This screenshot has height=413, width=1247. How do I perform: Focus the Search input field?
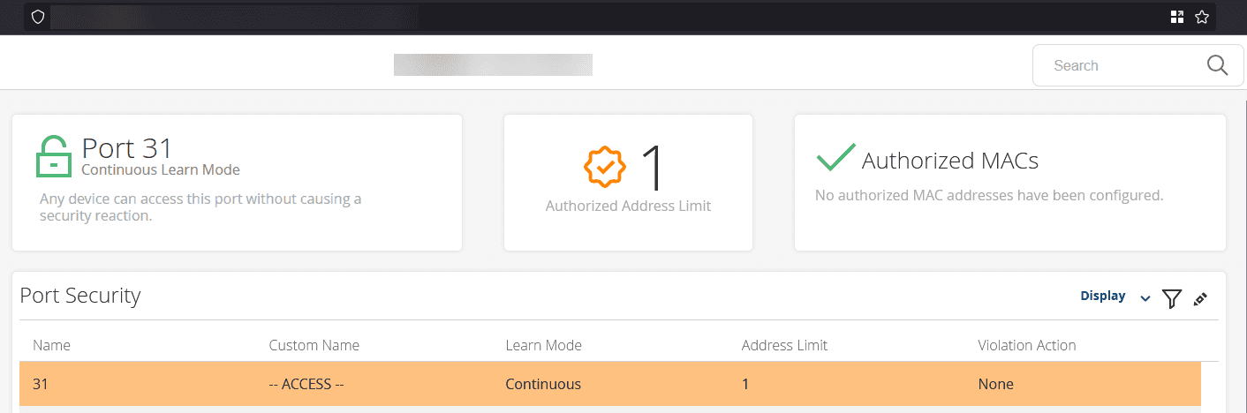coord(1117,65)
